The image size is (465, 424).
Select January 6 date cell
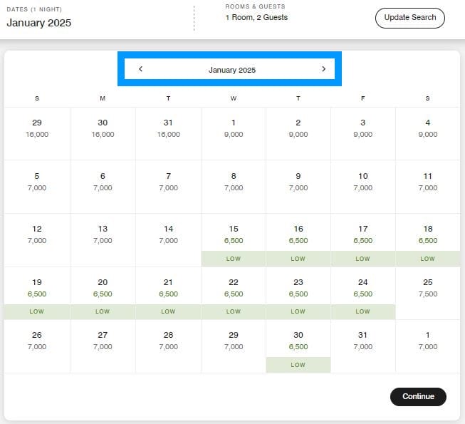click(x=103, y=187)
